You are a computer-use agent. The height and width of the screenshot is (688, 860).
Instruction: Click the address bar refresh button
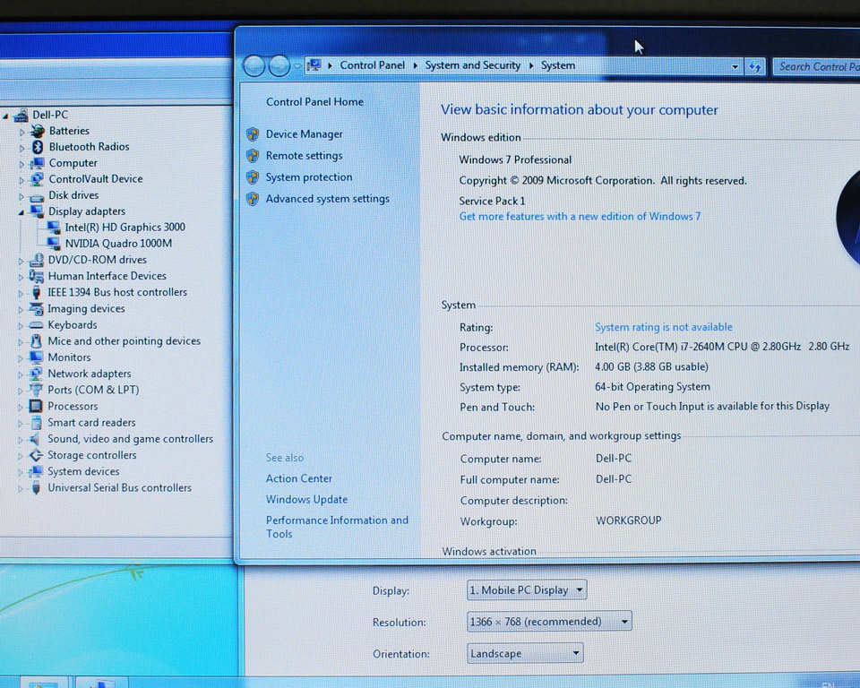(755, 67)
